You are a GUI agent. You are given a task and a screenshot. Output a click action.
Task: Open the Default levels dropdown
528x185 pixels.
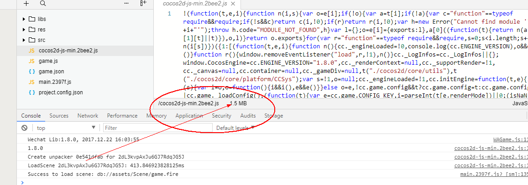235,128
